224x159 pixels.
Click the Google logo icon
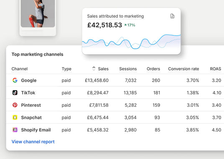point(15,80)
